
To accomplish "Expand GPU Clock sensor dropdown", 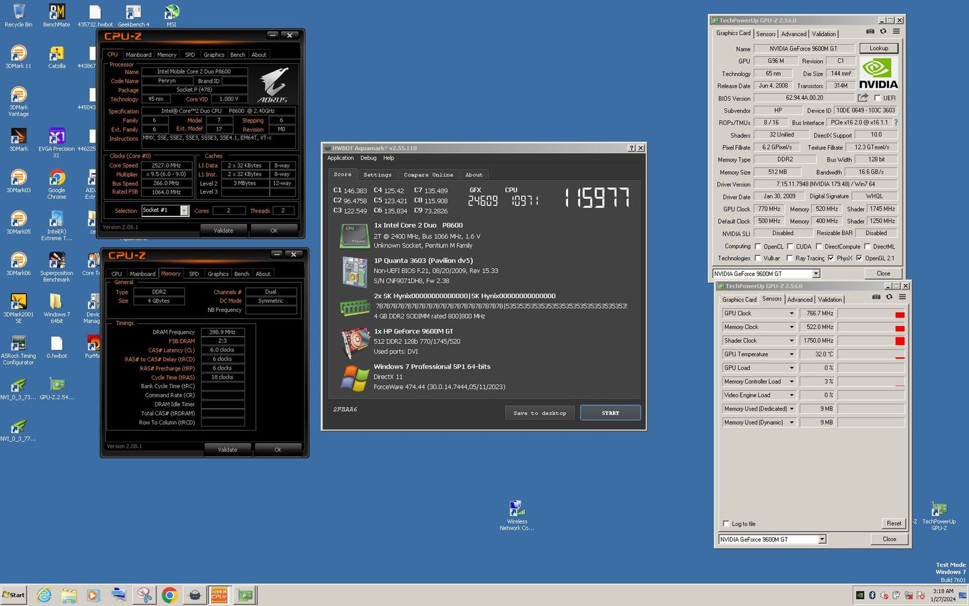I will point(792,314).
